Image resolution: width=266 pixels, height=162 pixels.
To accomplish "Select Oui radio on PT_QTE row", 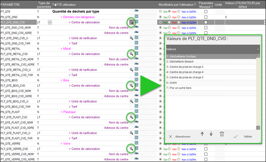I will click(160, 11).
